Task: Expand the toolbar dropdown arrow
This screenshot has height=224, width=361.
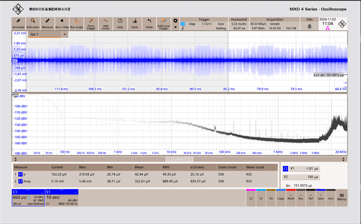Action: coord(175,27)
